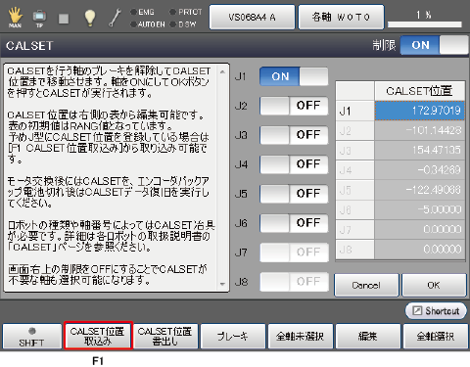Click J6 value -5.00000
470x367 pixels.
coord(419,209)
